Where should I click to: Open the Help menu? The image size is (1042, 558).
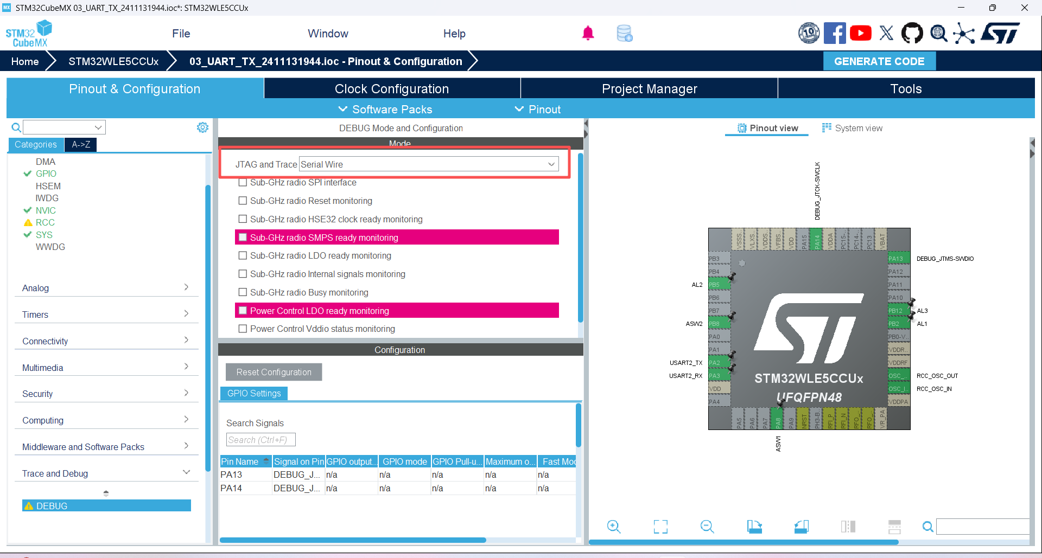(x=454, y=34)
